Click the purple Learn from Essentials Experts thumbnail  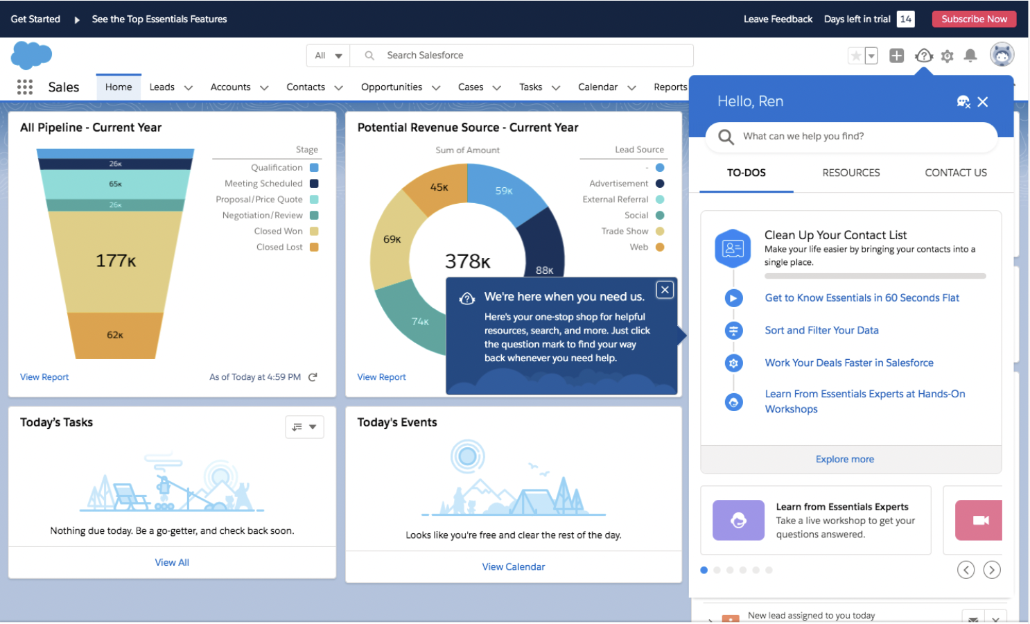click(738, 520)
